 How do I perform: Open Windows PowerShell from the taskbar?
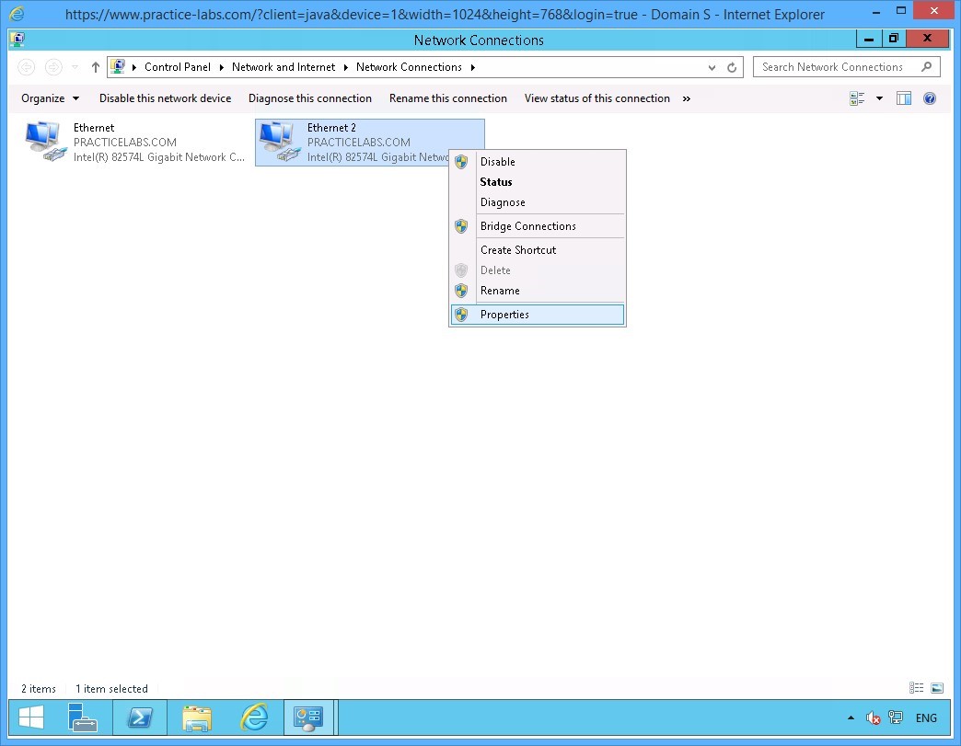[140, 717]
